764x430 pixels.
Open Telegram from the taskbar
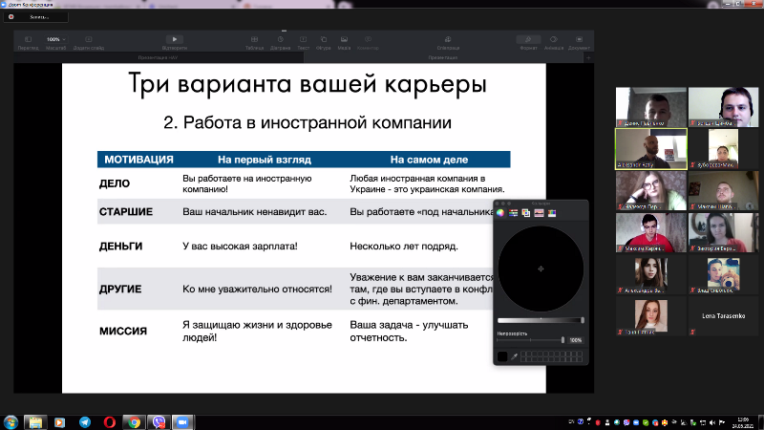coord(85,422)
